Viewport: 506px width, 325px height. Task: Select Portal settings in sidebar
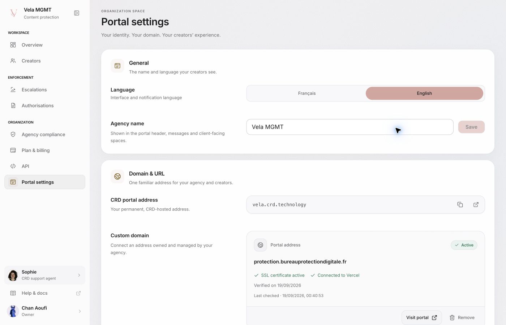pos(45,182)
